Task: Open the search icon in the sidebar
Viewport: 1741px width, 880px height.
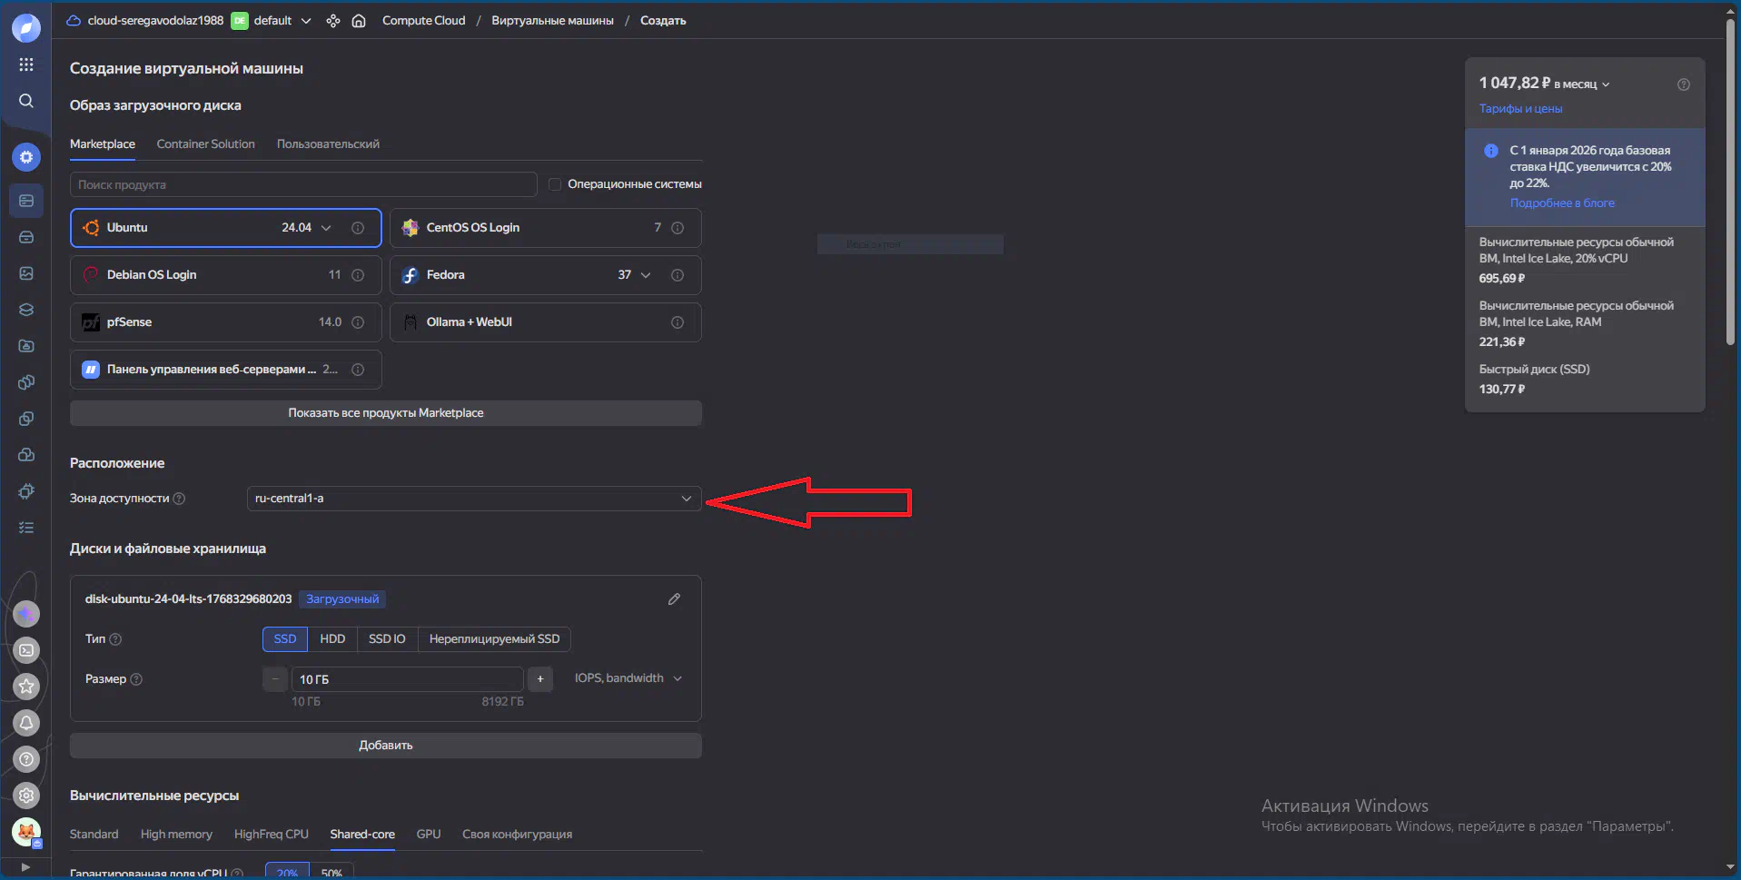Action: click(x=26, y=101)
